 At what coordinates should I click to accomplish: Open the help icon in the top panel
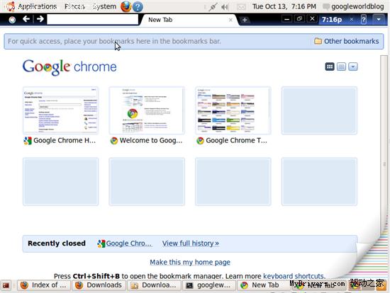point(138,6)
